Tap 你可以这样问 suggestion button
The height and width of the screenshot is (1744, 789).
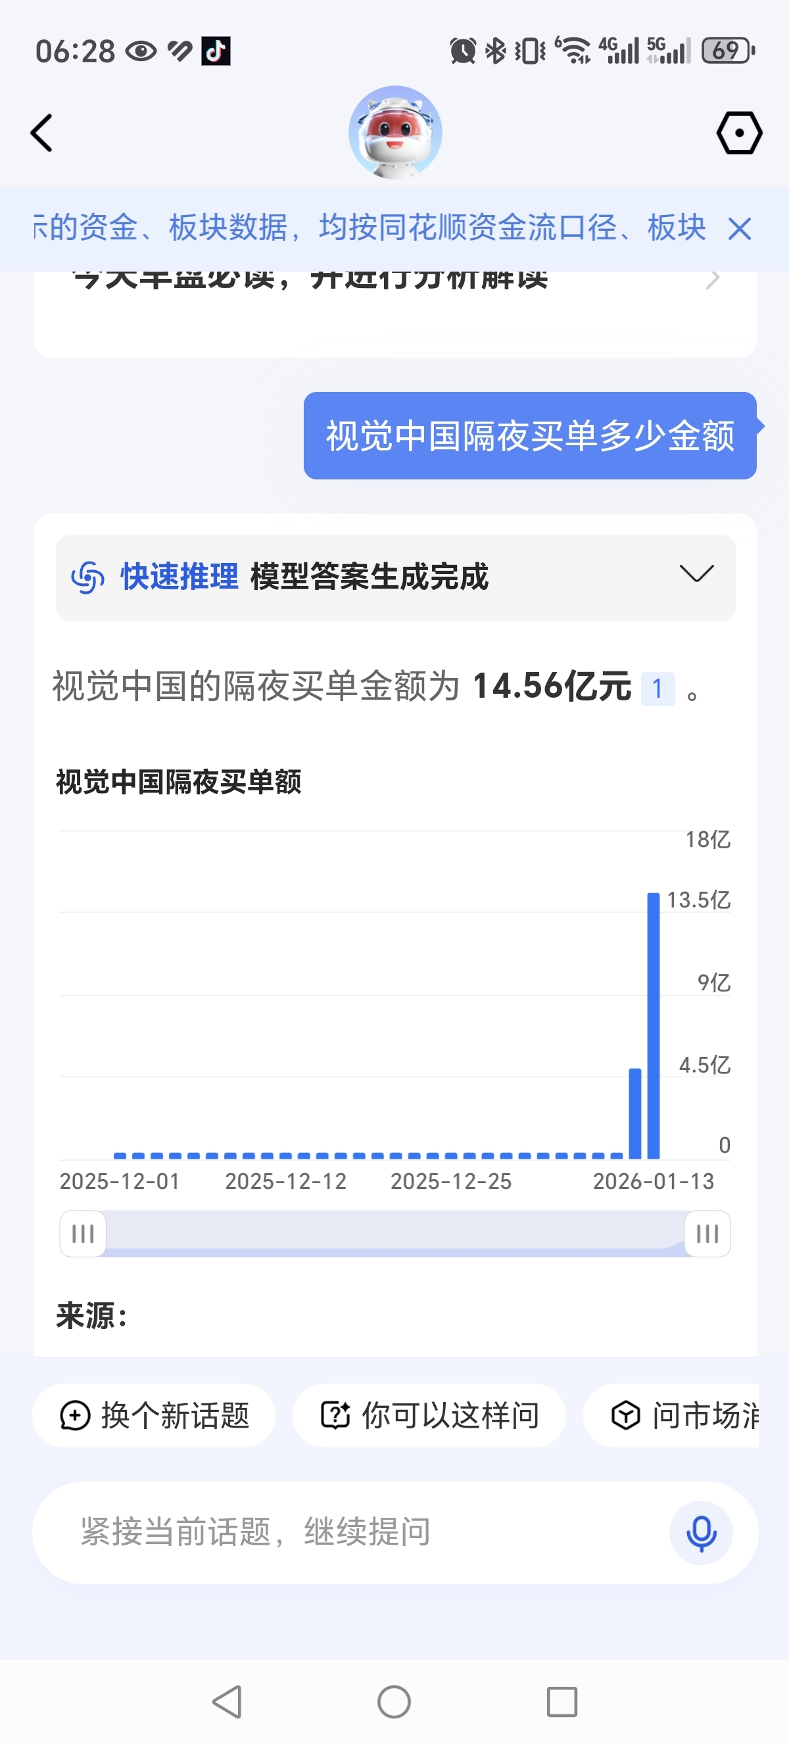click(429, 1416)
